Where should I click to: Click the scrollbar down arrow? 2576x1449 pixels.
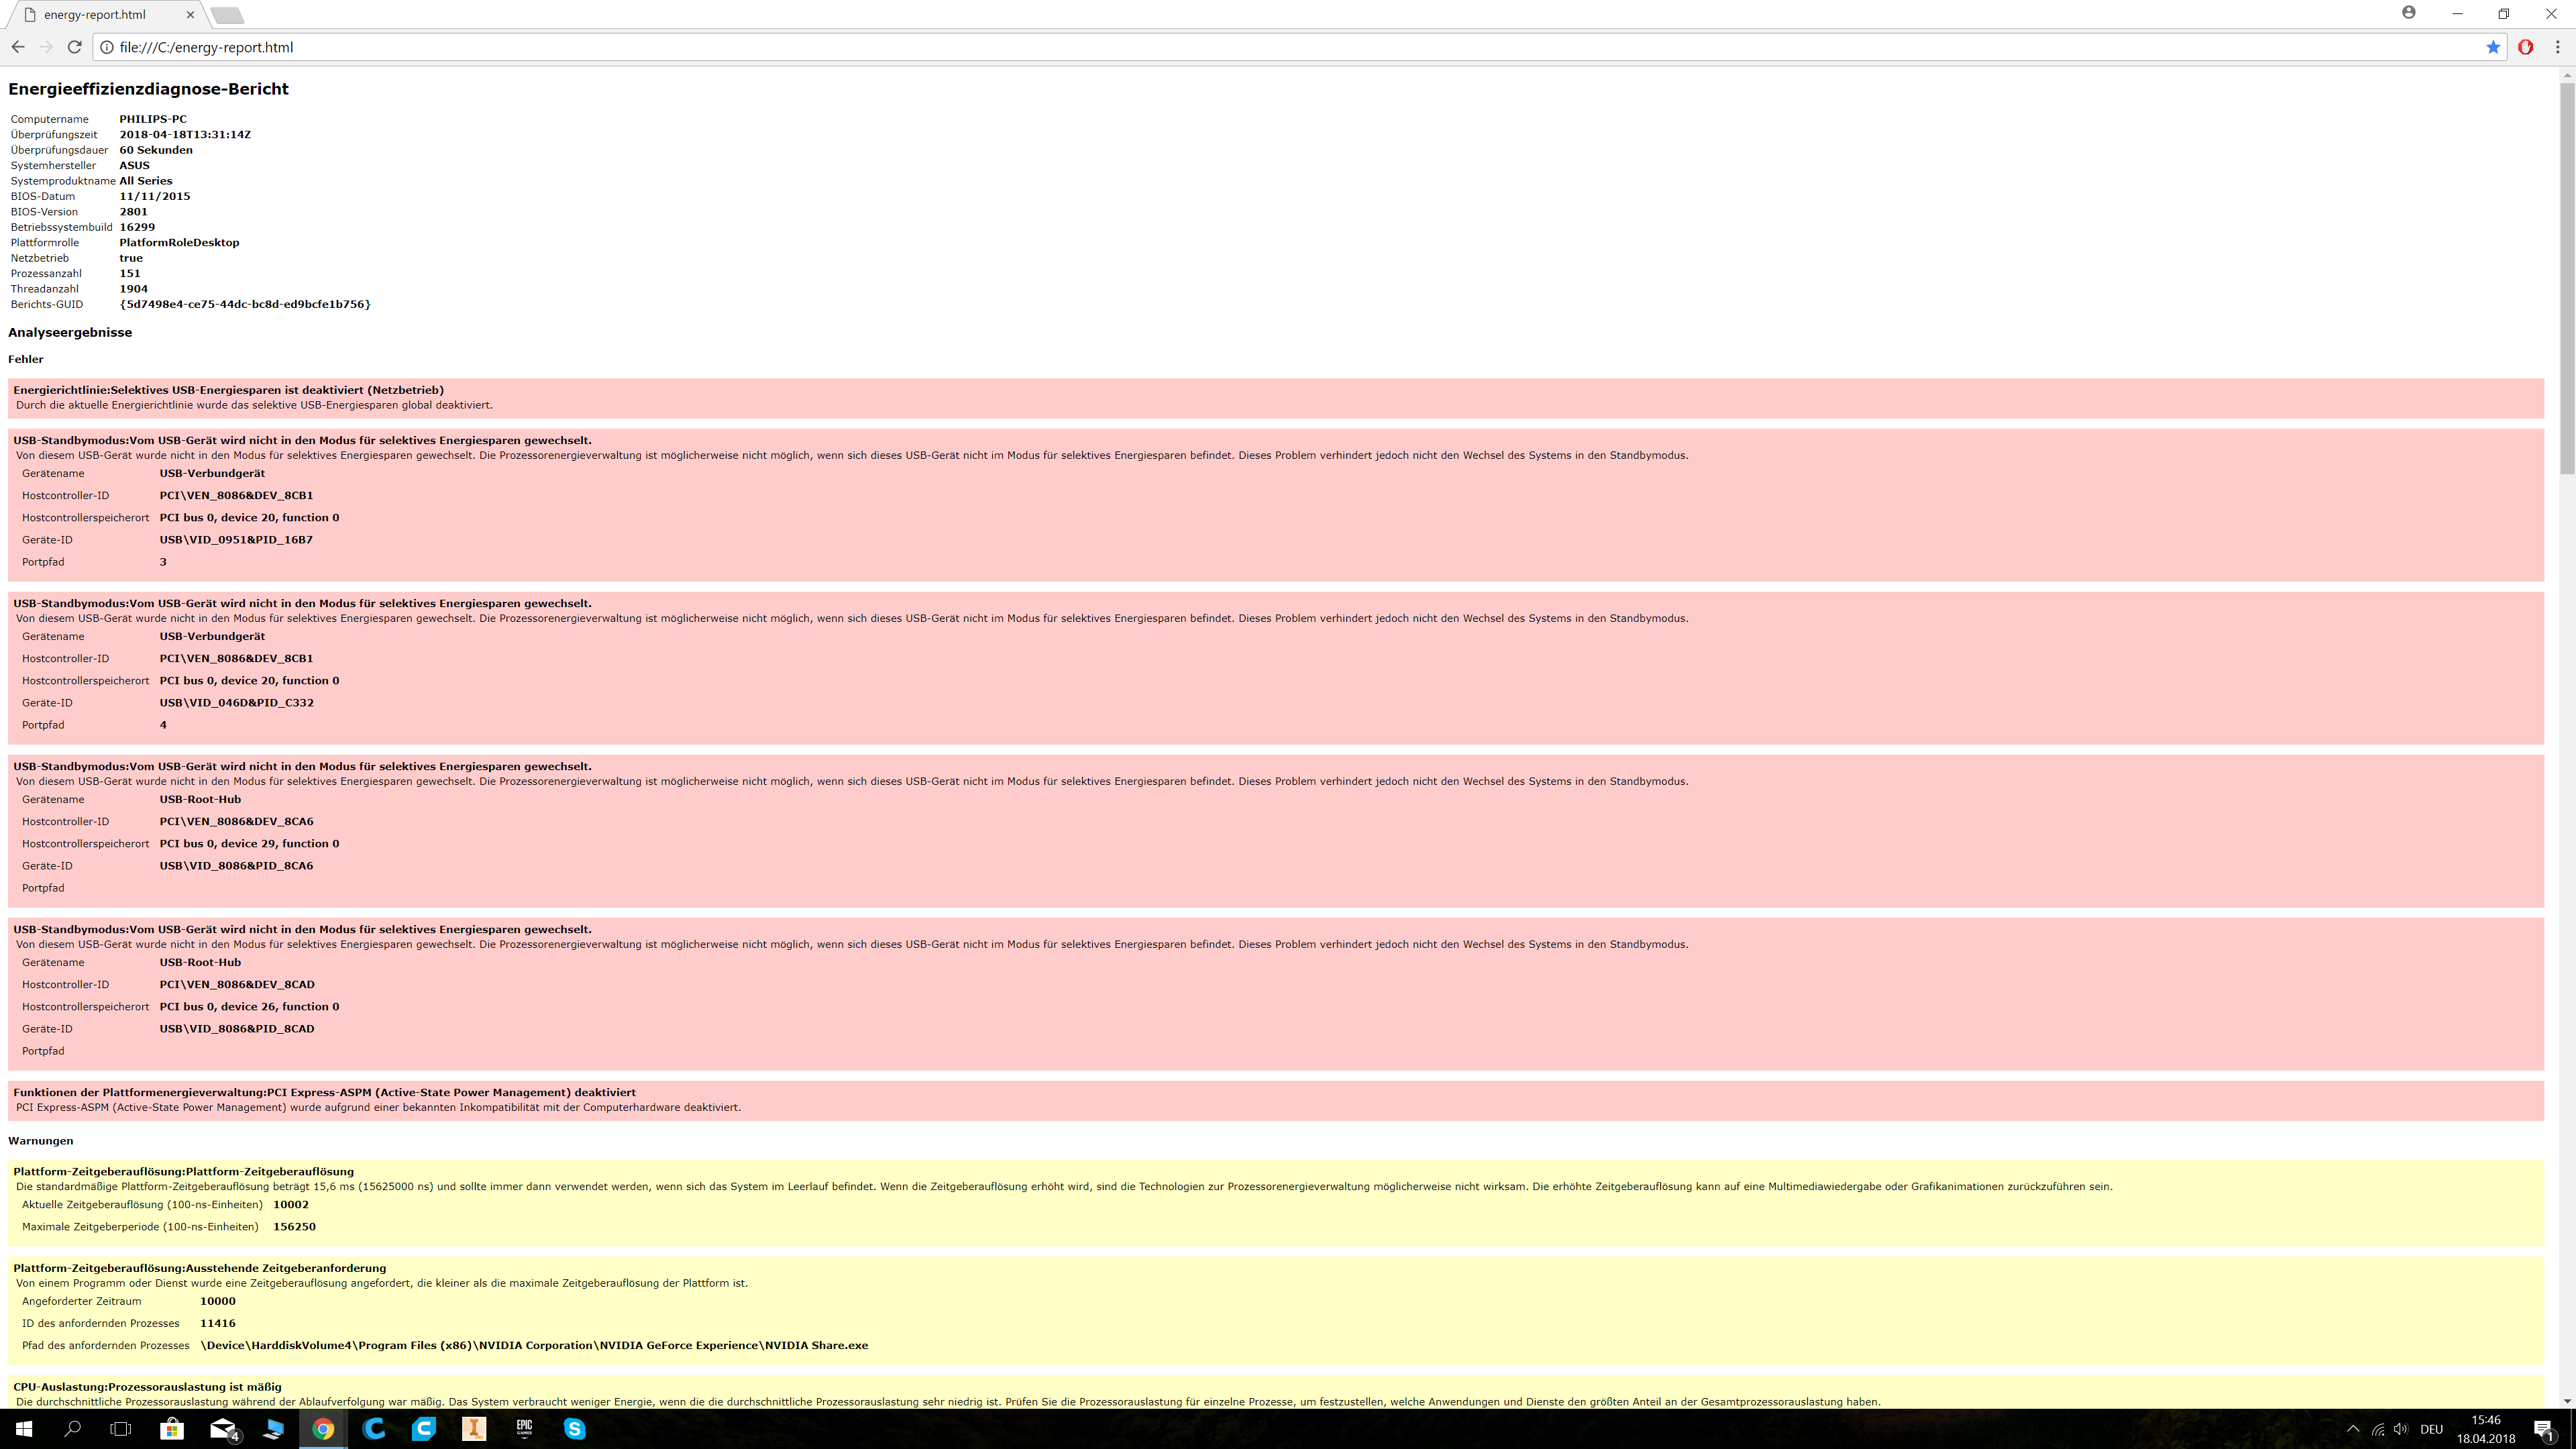click(x=2567, y=1401)
